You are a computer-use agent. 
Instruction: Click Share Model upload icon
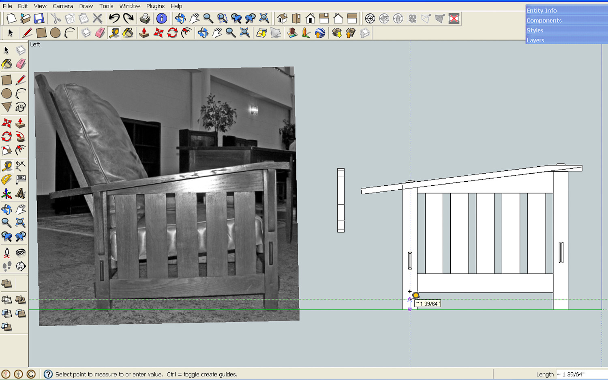(351, 33)
